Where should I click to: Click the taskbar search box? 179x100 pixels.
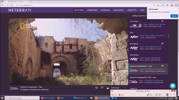(x=22, y=98)
